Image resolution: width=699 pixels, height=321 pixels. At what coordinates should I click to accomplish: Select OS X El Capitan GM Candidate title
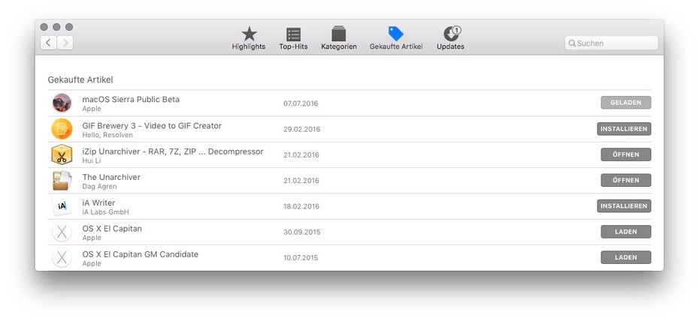[x=141, y=254]
